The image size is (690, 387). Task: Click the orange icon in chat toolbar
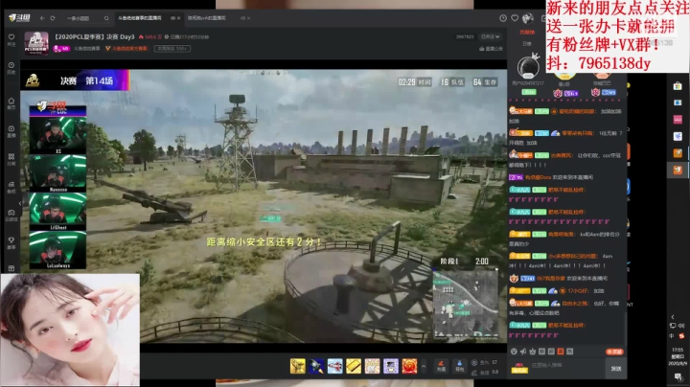coord(561,352)
